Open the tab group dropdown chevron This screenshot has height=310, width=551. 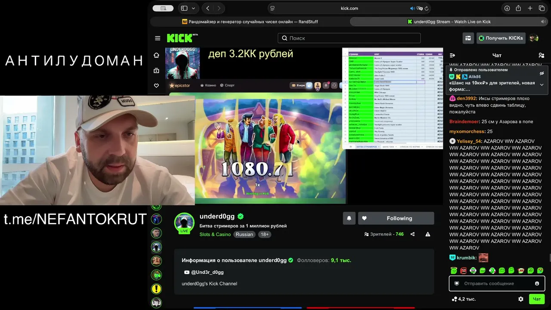193,8
